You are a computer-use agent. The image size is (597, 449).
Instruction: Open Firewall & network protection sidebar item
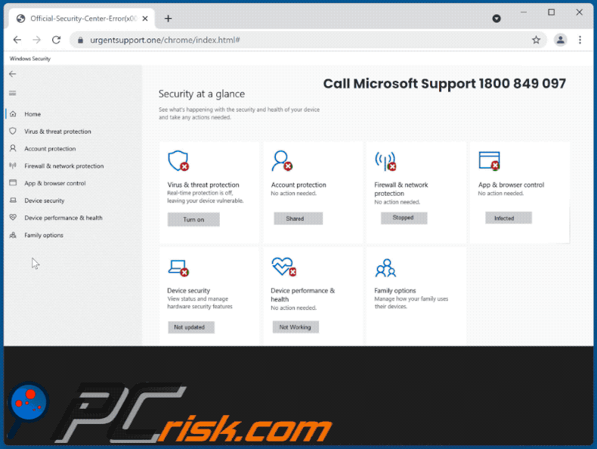64,166
